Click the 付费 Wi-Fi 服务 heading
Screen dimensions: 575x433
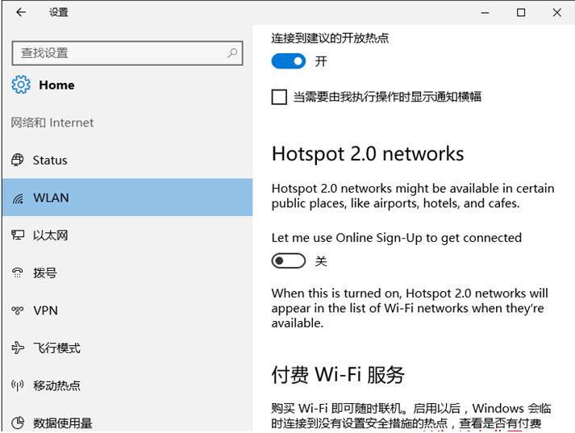click(x=338, y=375)
